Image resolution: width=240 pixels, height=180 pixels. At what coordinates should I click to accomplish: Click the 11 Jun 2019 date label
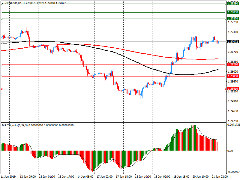tap(8, 177)
